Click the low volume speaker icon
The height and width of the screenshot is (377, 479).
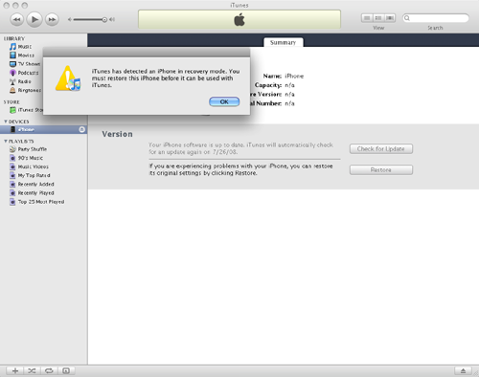click(x=69, y=20)
